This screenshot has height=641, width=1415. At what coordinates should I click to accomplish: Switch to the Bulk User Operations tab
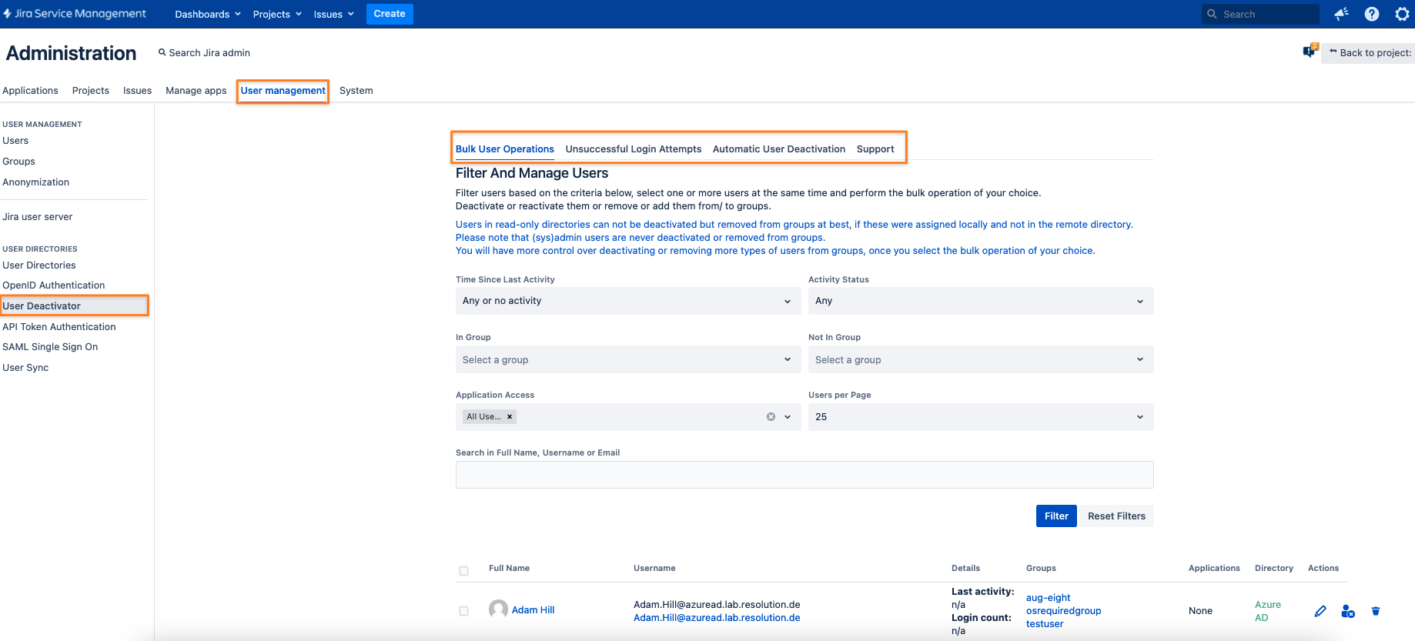pyautogui.click(x=505, y=149)
